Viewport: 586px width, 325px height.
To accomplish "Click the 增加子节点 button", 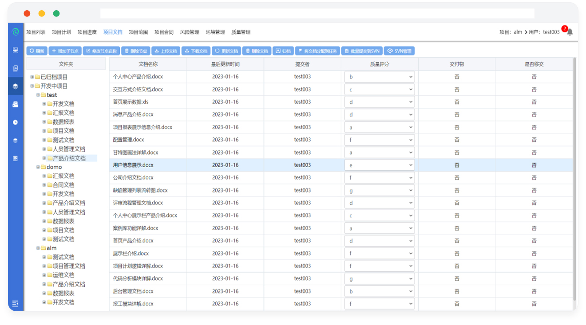I will [x=64, y=51].
